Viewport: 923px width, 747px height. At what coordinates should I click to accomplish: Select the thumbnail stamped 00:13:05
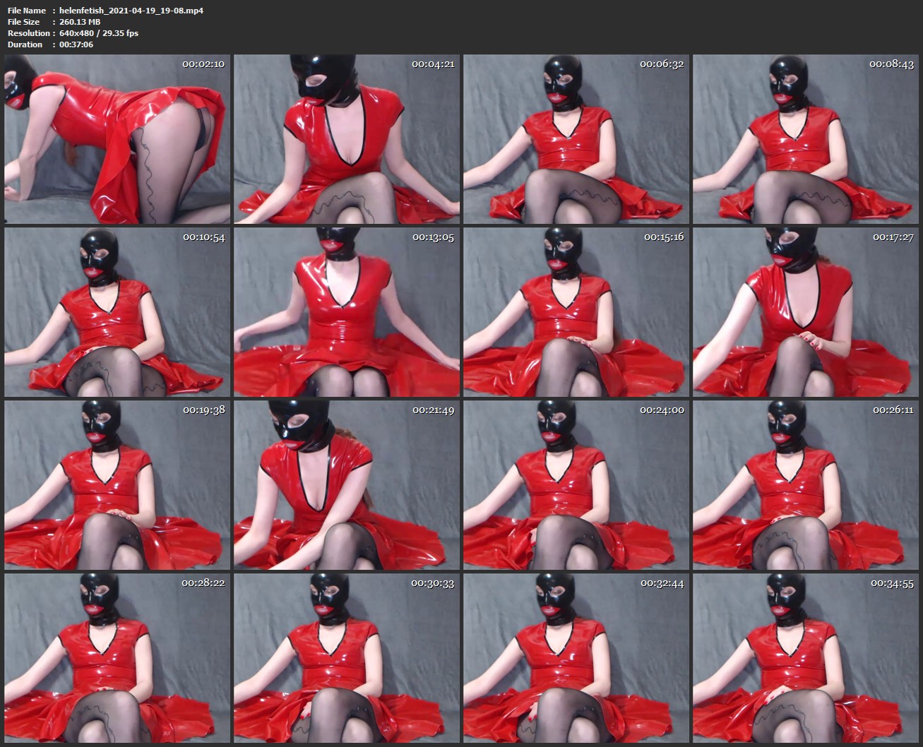pyautogui.click(x=347, y=312)
